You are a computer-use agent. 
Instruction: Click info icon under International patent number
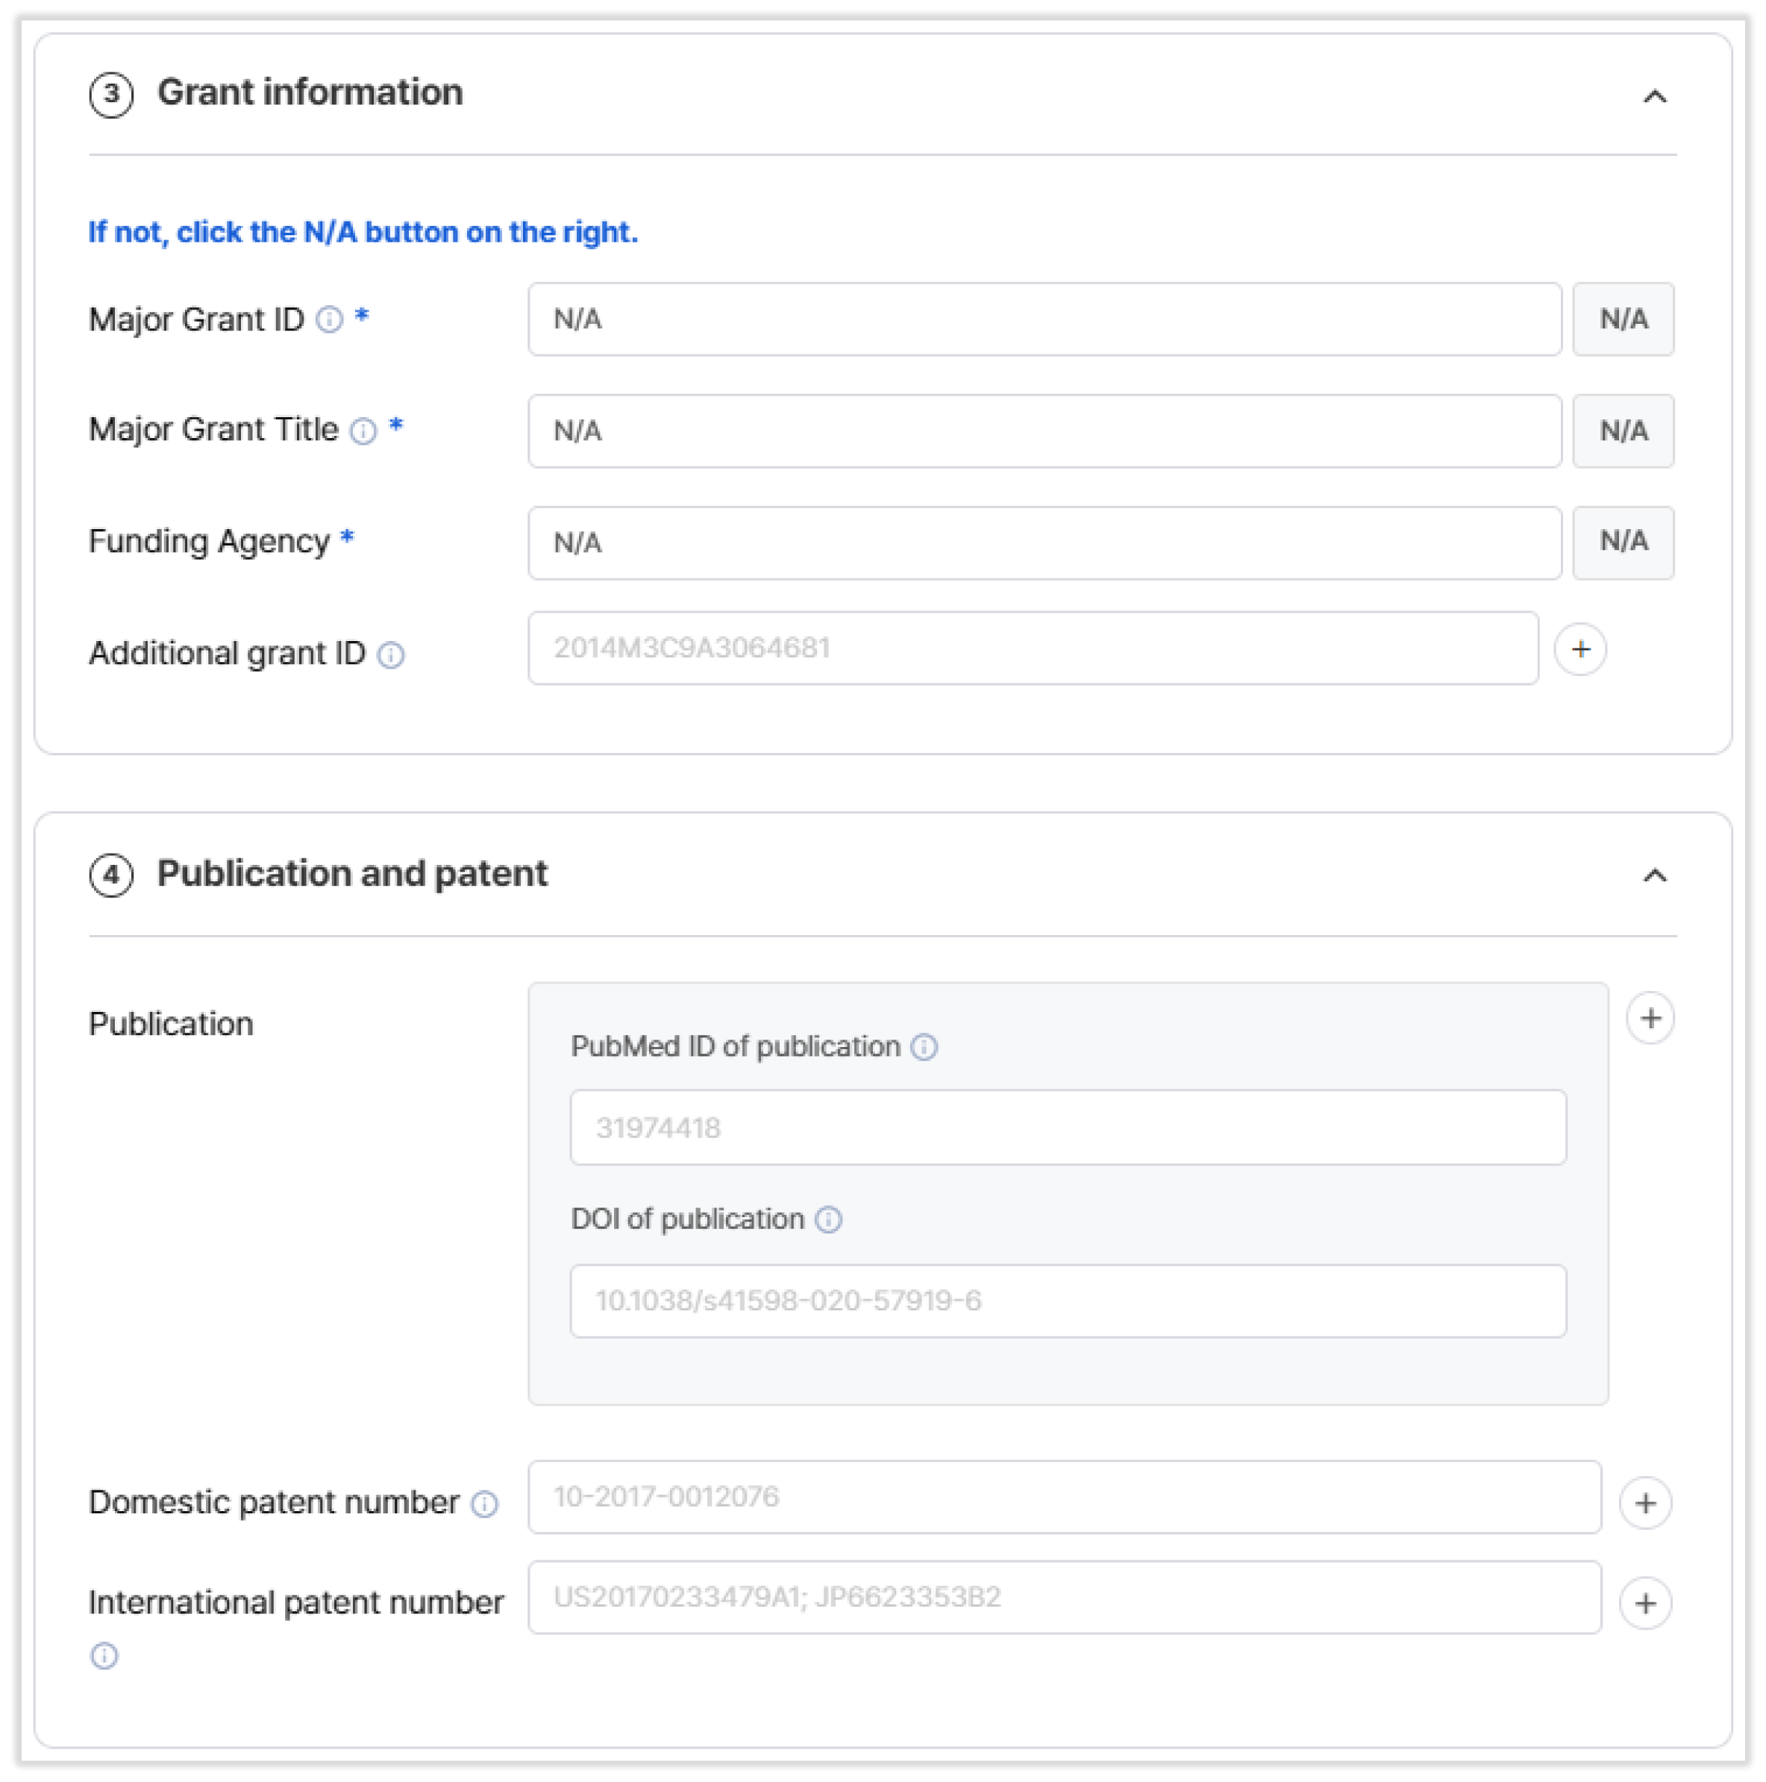coord(104,1656)
